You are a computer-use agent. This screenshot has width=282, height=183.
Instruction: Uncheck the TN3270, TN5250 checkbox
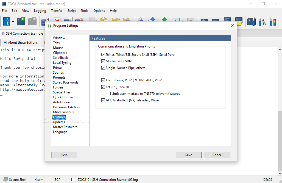point(103,87)
